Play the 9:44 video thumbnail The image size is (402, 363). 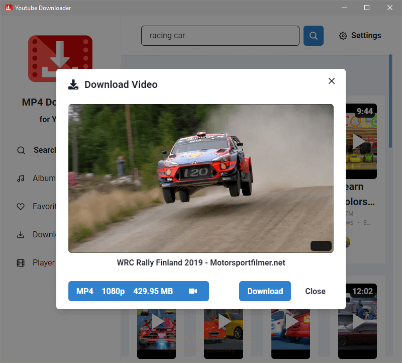[x=361, y=141]
